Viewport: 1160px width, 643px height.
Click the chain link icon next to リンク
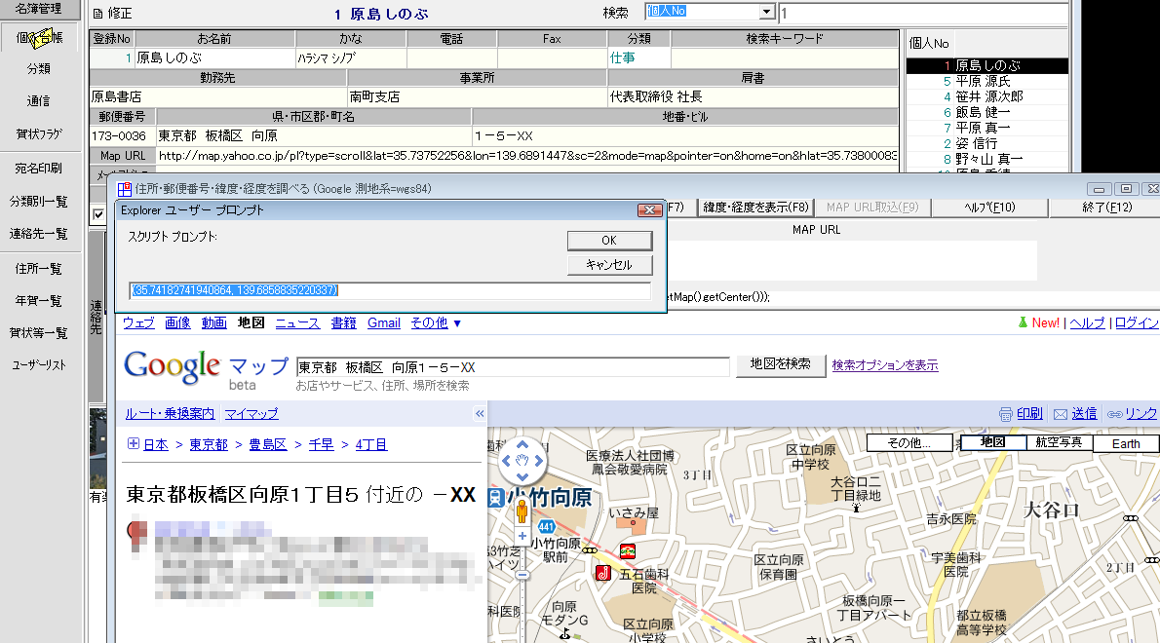(x=1114, y=414)
